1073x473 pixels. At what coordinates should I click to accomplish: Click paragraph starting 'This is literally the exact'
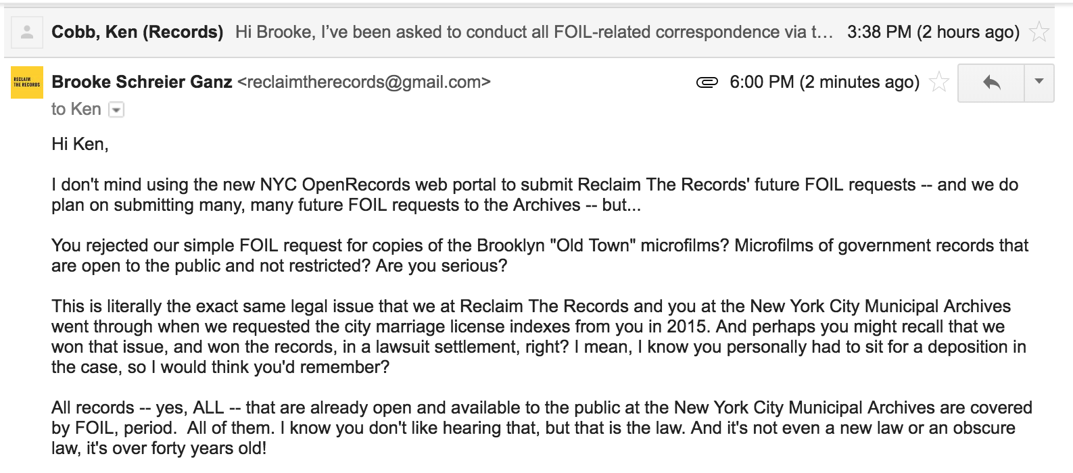pos(539,337)
